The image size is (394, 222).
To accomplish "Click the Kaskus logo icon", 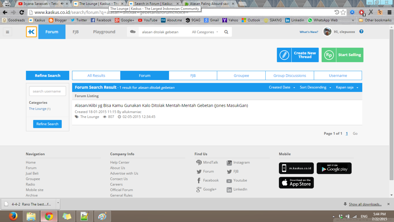I will pyautogui.click(x=31, y=32).
